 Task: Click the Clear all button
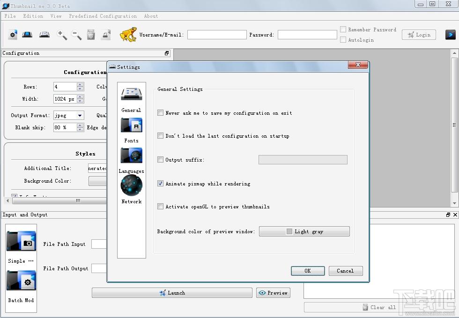coord(380,307)
